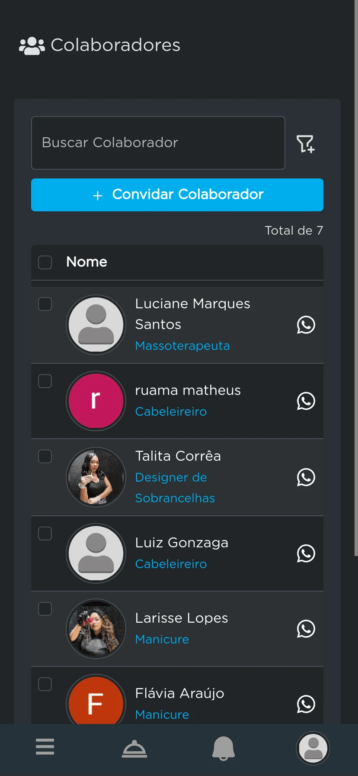Click the Buscar Colaborador search field
358x776 pixels.
tap(158, 143)
